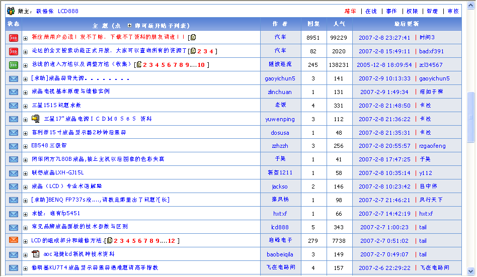
Task: Click the computer icon before 三星17" thread
Action: [x=36, y=119]
